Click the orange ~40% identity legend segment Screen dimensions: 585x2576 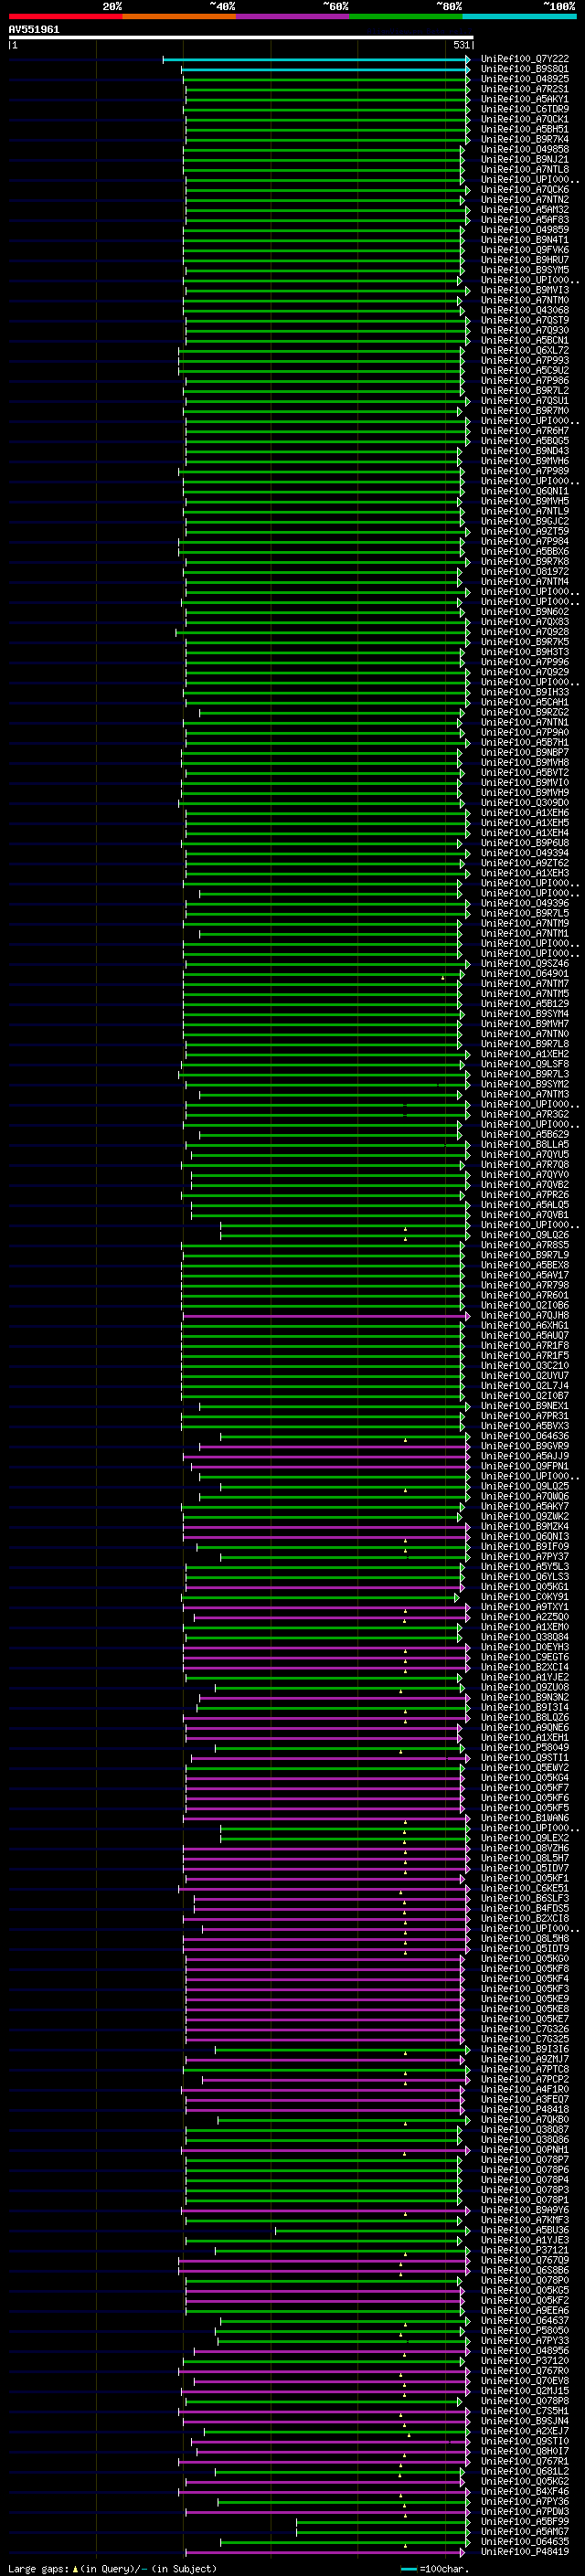[x=179, y=16]
